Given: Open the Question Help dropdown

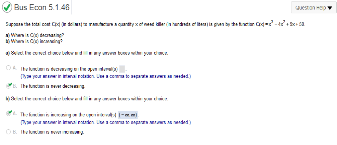Looking at the screenshot, I should coord(314,8).
